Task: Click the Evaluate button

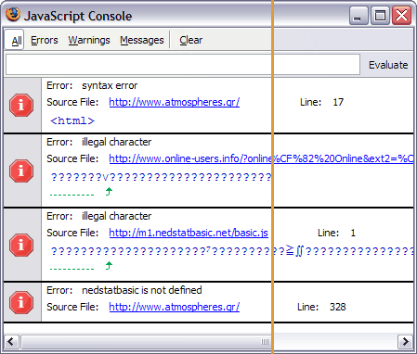Action: (x=388, y=65)
